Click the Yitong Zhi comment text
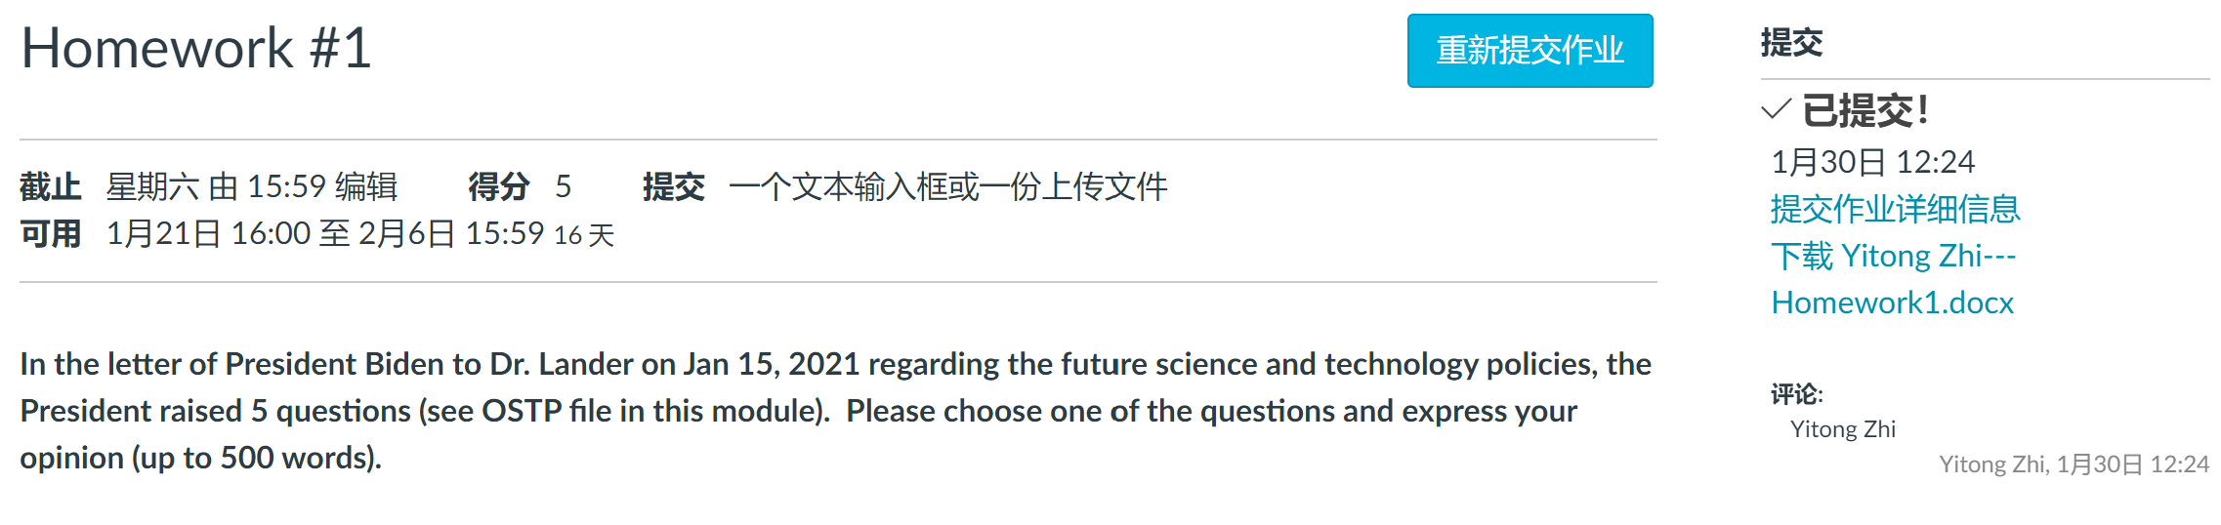 (x=1842, y=429)
